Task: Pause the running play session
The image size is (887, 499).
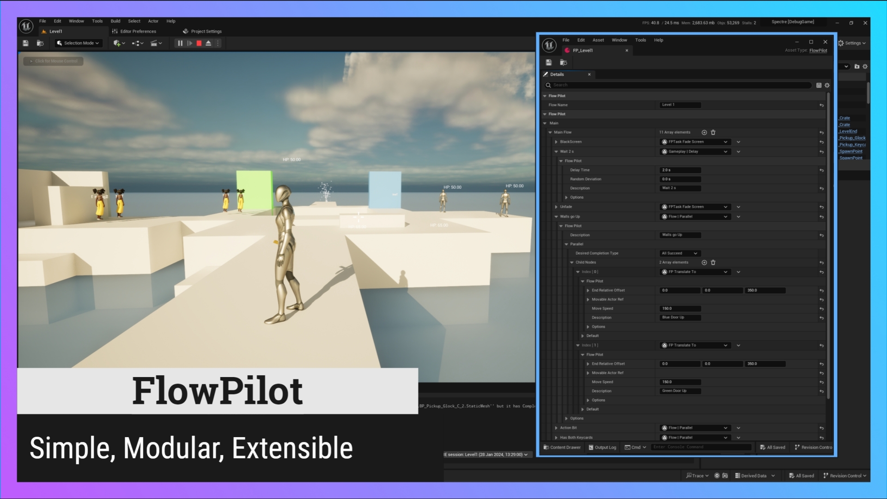Action: tap(180, 43)
